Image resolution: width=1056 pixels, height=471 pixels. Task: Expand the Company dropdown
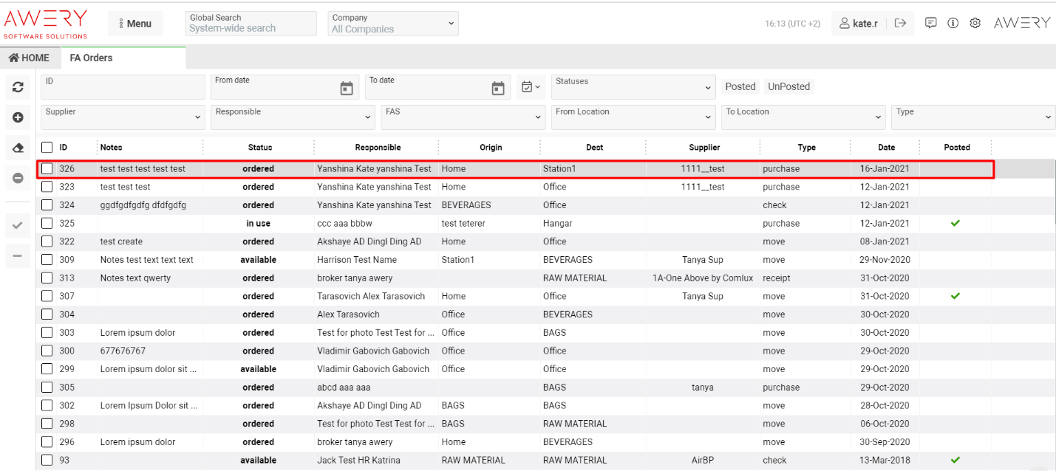coord(393,24)
